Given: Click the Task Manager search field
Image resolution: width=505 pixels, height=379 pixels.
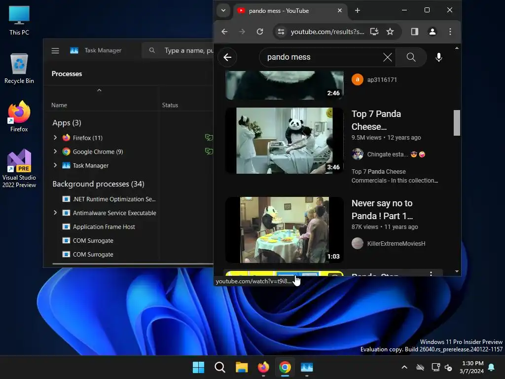Looking at the screenshot, I should pyautogui.click(x=178, y=51).
